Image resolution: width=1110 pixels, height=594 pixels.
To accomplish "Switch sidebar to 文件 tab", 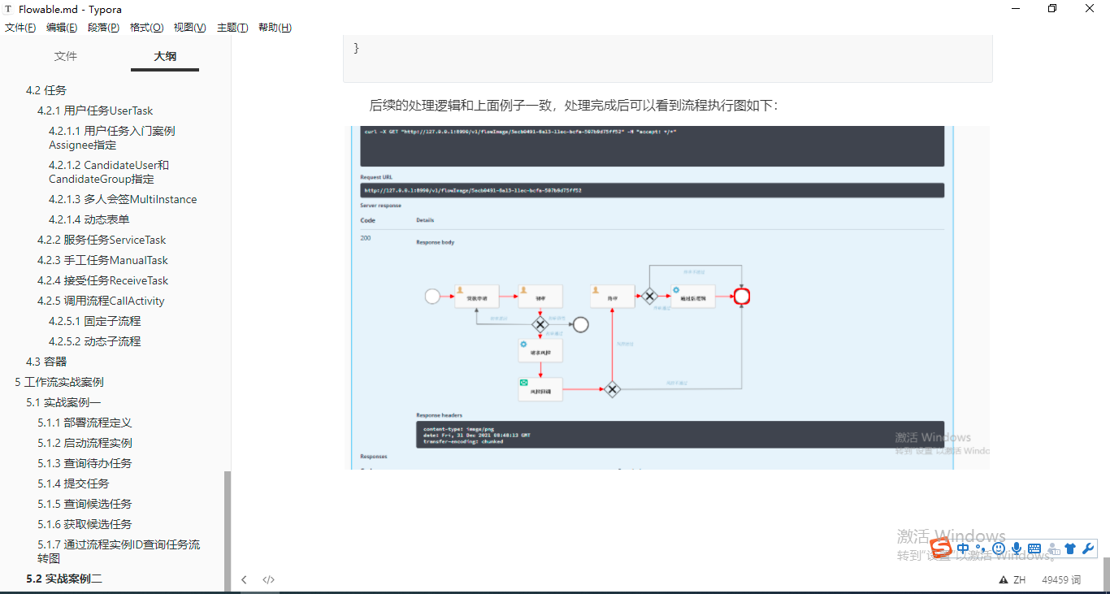I will [x=66, y=56].
